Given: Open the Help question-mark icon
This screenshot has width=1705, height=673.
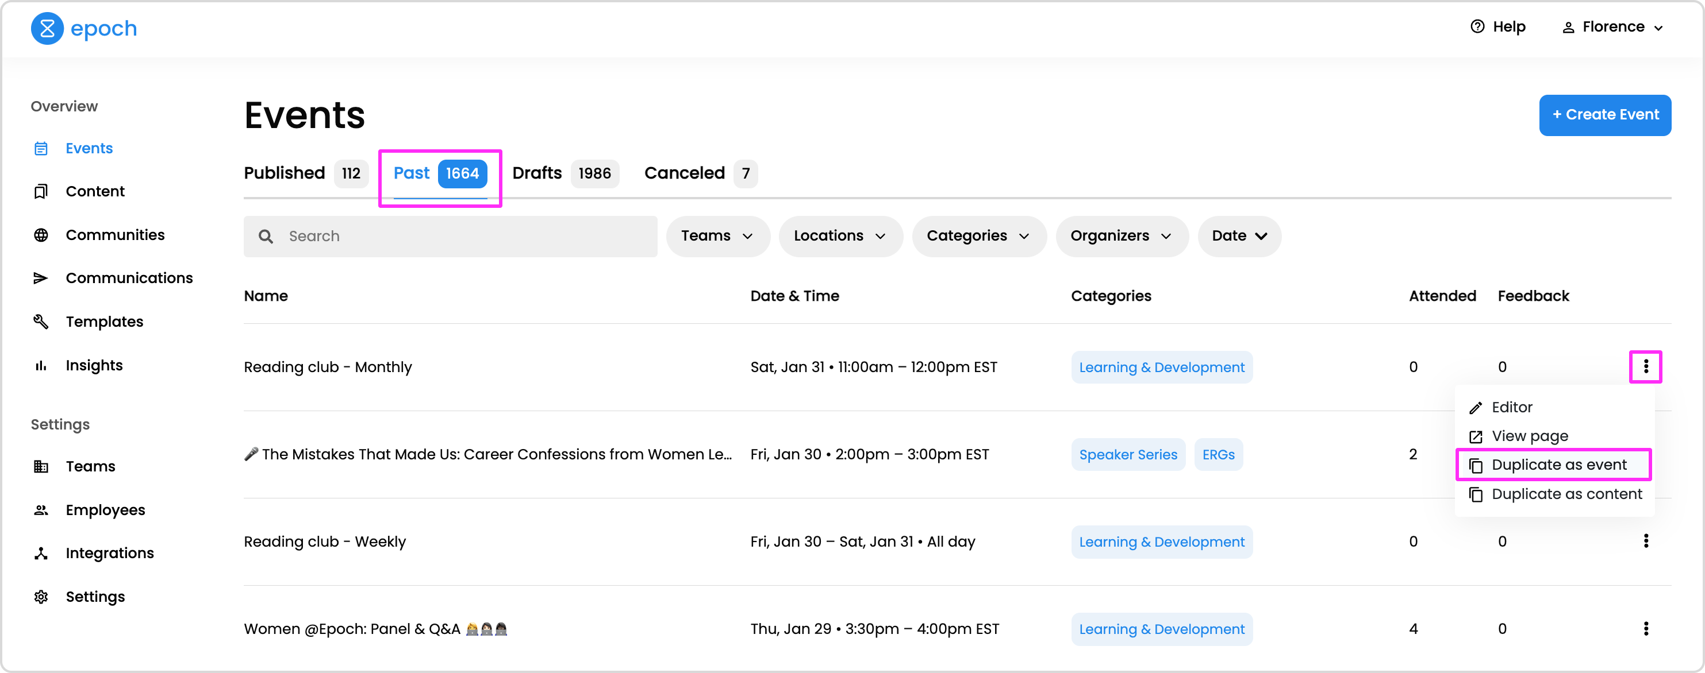Looking at the screenshot, I should pyautogui.click(x=1477, y=26).
